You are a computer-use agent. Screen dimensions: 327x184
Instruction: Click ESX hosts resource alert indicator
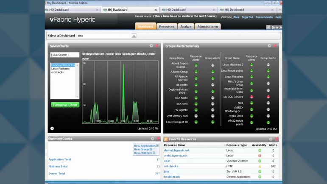[196, 98]
